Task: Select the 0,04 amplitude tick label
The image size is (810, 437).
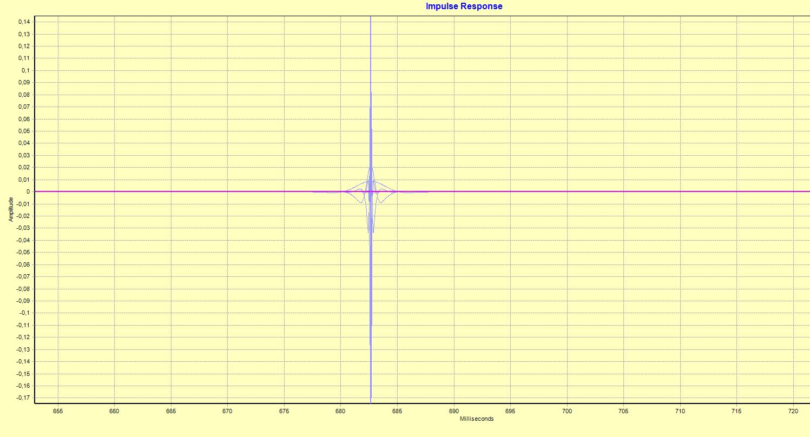Action: point(24,143)
